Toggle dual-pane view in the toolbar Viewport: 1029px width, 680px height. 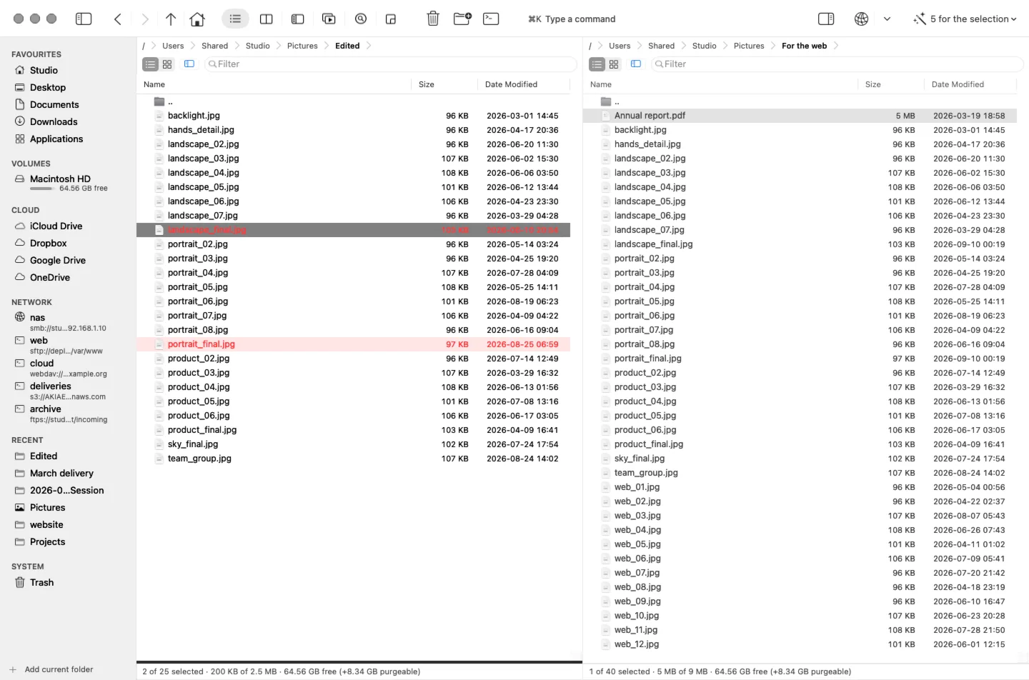[266, 19]
